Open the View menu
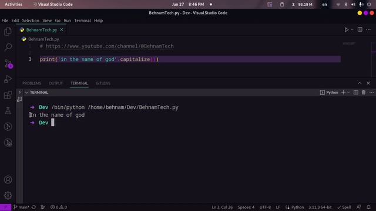This screenshot has width=376, height=211. pos(47,21)
